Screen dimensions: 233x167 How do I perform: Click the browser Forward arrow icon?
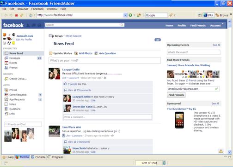click(x=11, y=15)
